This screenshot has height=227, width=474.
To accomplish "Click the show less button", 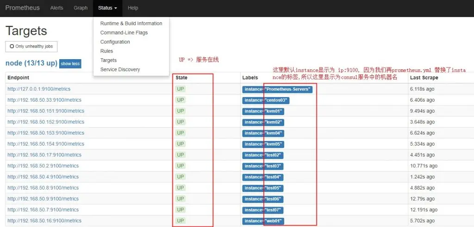I will [70, 64].
